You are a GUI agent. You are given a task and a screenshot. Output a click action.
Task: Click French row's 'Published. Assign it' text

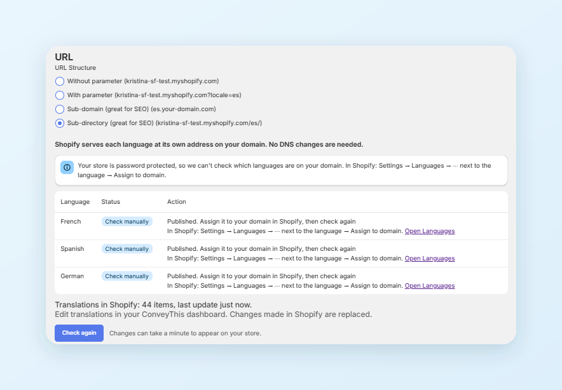[261, 221]
